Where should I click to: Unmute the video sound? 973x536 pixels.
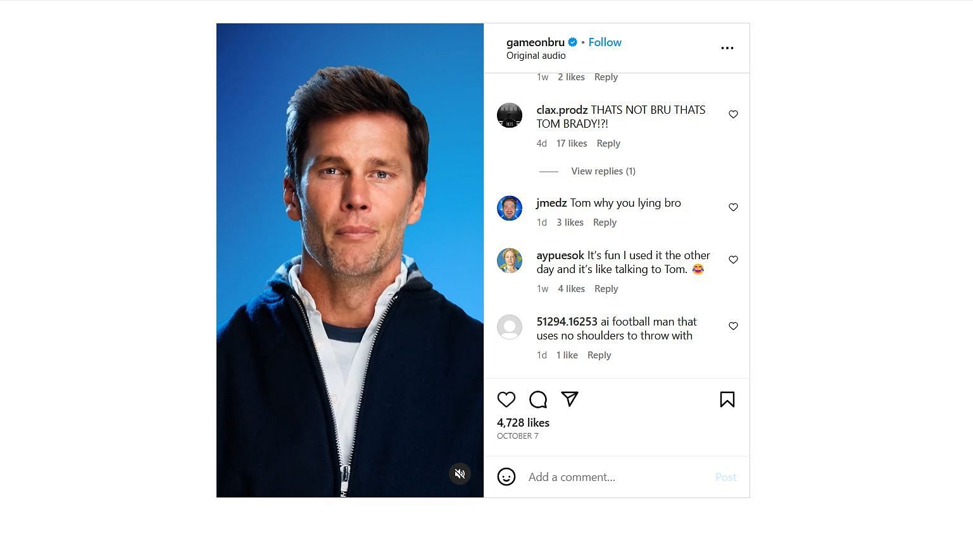460,473
